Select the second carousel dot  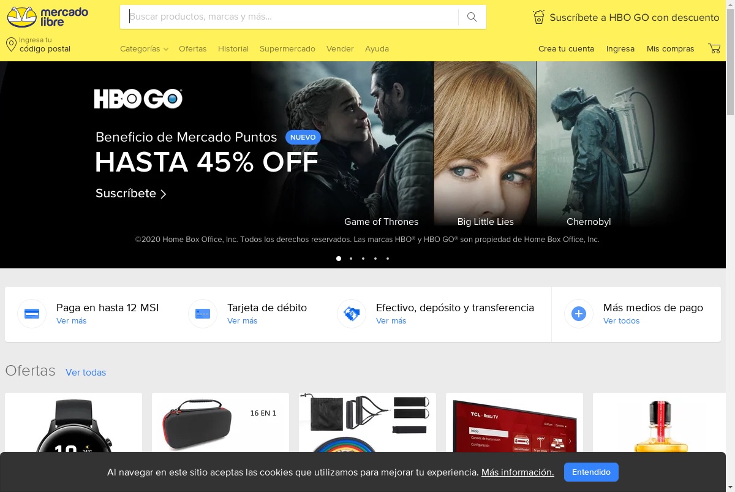pyautogui.click(x=351, y=259)
